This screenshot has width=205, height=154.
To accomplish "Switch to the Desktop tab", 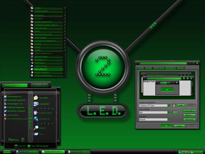I will (149, 68).
